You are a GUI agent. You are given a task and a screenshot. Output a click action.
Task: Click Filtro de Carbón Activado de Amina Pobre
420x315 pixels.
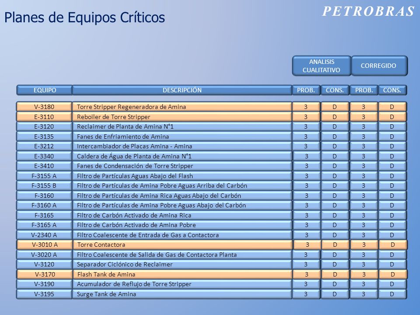182,225
